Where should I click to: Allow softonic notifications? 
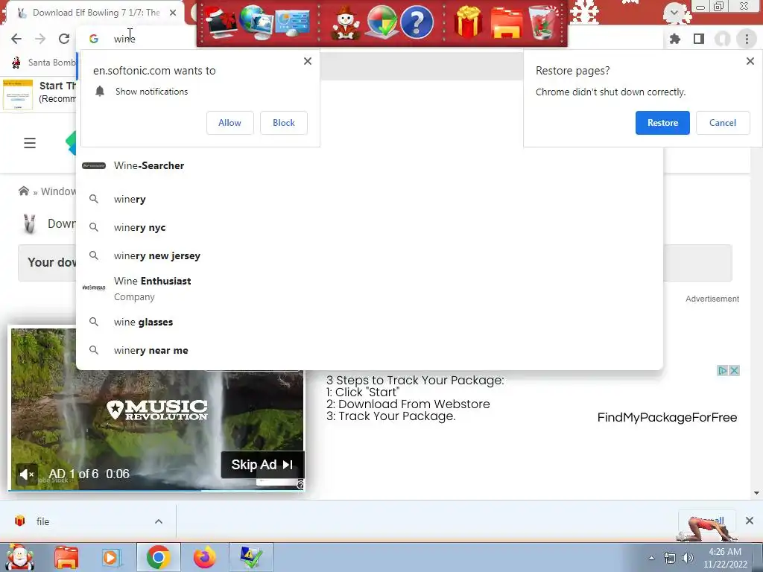click(229, 123)
